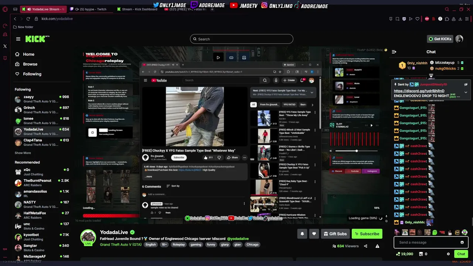Mute the YodadaLive Stream tab audio
The width and height of the screenshot is (473, 266).
(29, 9)
